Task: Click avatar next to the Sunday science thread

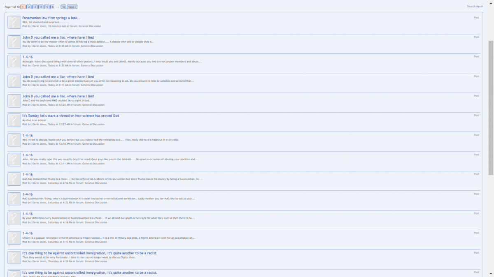Action: click(14, 120)
